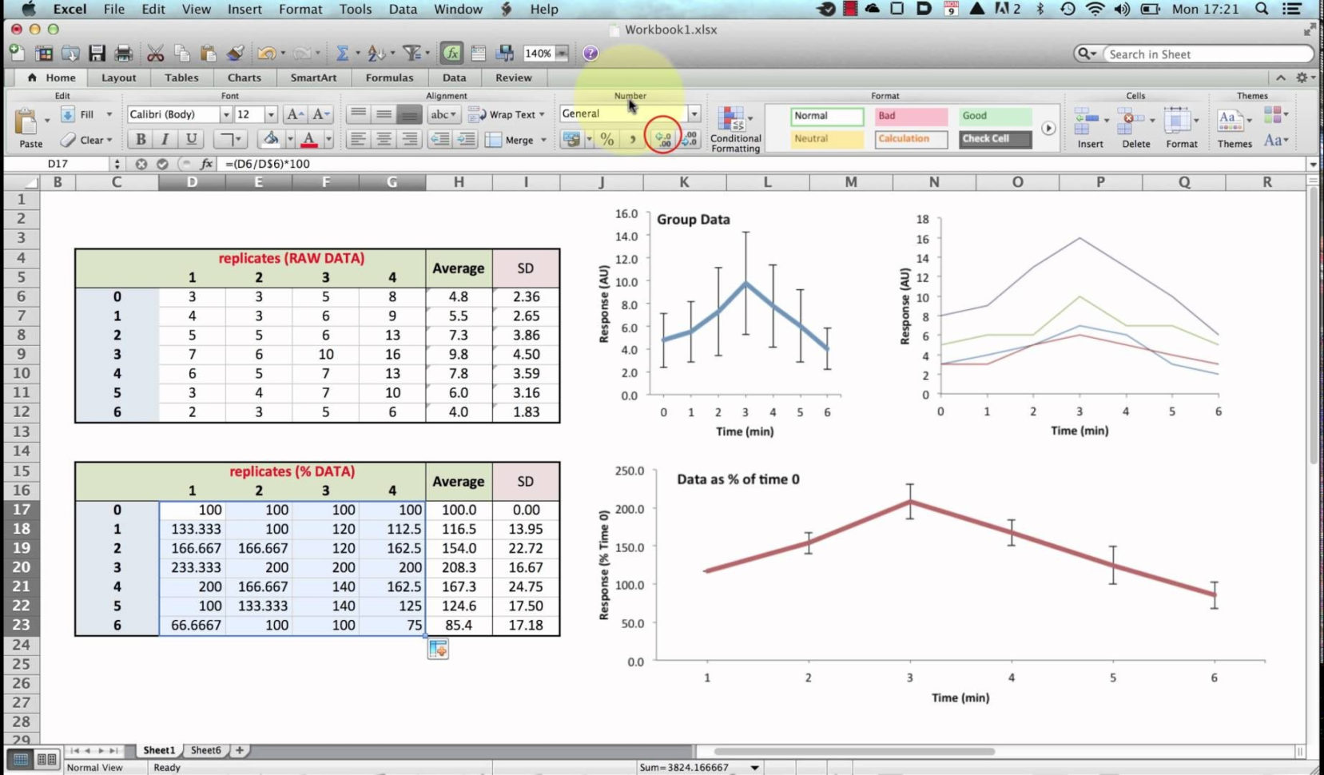Toggle bold formatting
Viewport: 1324px width, 775px height.
(x=140, y=139)
